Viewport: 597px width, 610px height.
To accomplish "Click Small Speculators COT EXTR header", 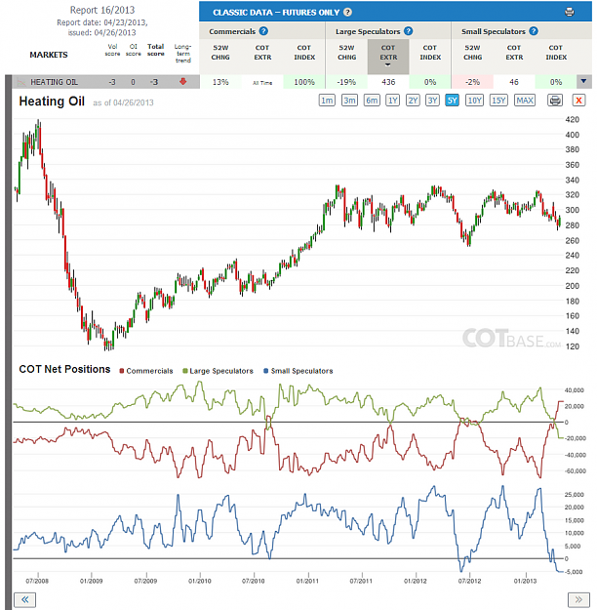I will tap(514, 53).
